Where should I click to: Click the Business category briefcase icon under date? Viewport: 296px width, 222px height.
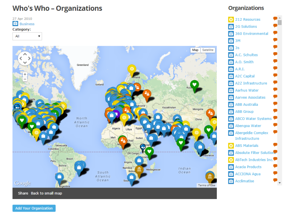[15, 24]
